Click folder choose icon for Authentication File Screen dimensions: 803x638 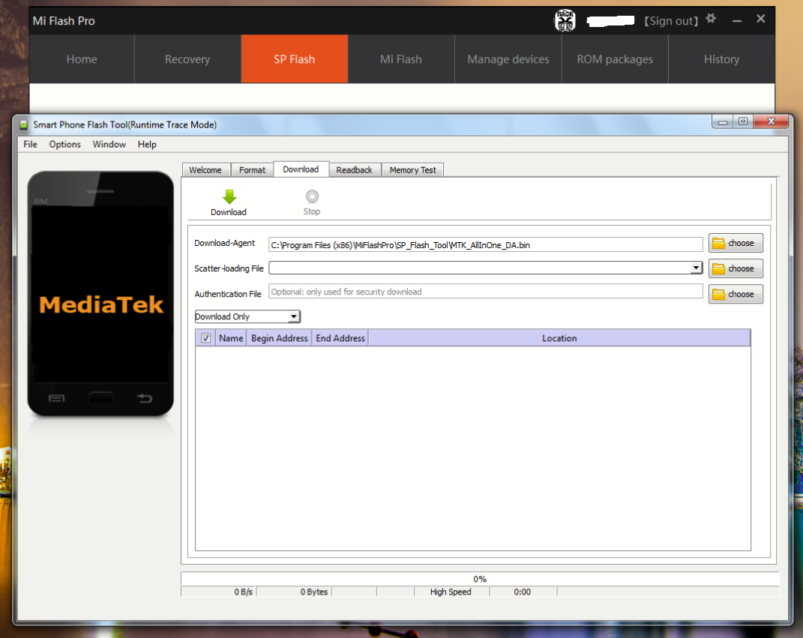(719, 294)
